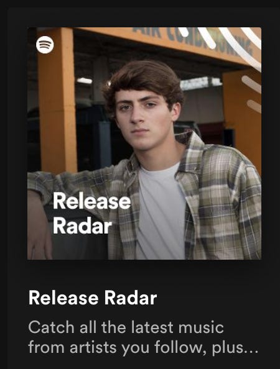Select the word 'Radar' in the card title
The image size is (280, 369).
(x=131, y=298)
